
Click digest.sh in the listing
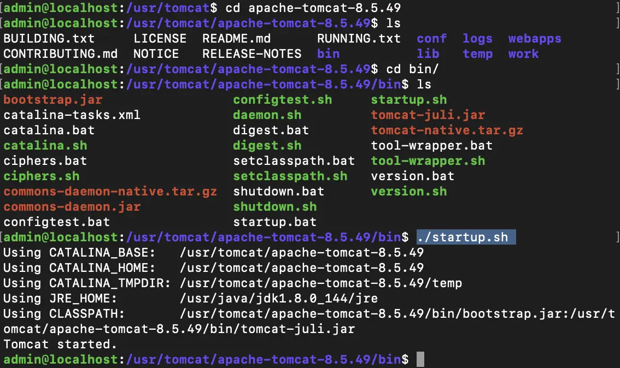click(267, 145)
